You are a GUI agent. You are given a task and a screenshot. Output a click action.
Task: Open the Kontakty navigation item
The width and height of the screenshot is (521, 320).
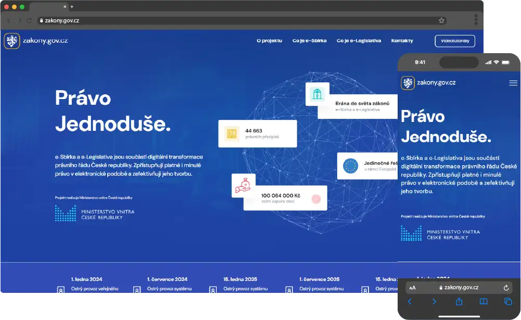click(x=402, y=40)
